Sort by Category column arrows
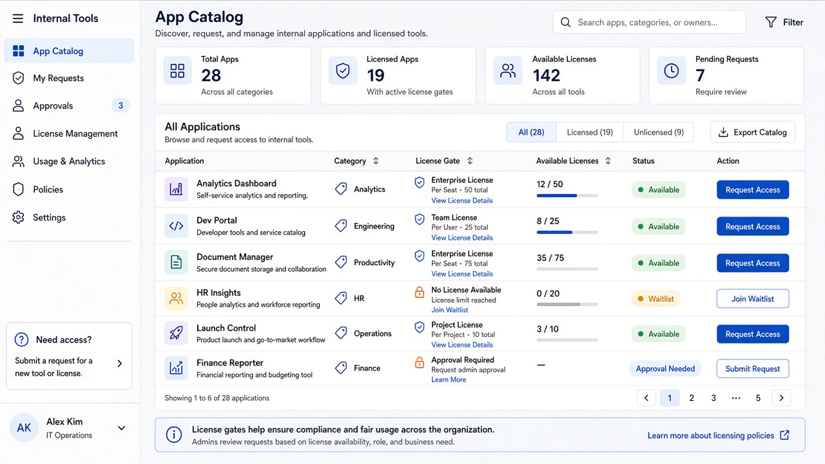The image size is (825, 464). point(376,161)
